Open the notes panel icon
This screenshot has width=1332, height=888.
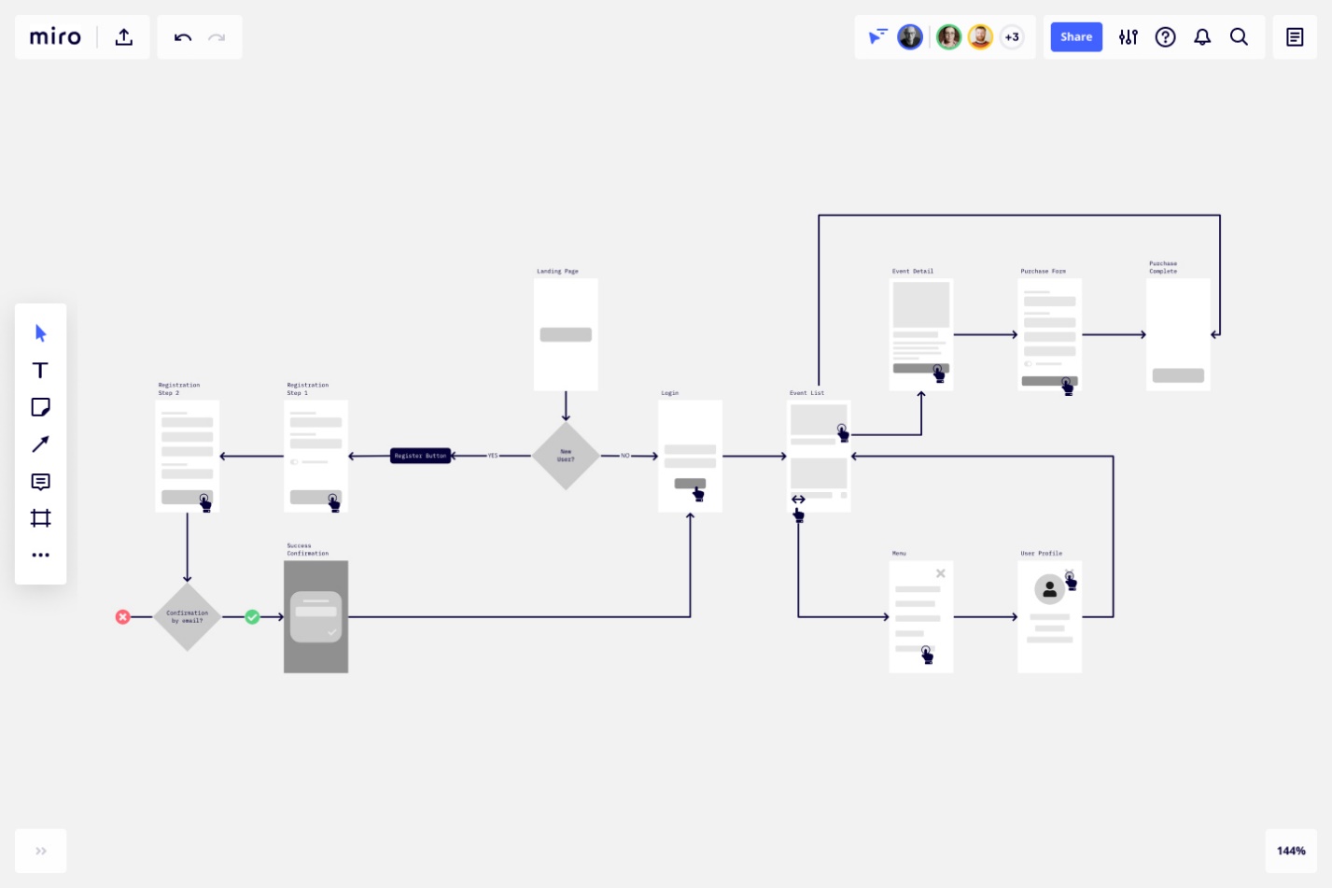click(1295, 37)
